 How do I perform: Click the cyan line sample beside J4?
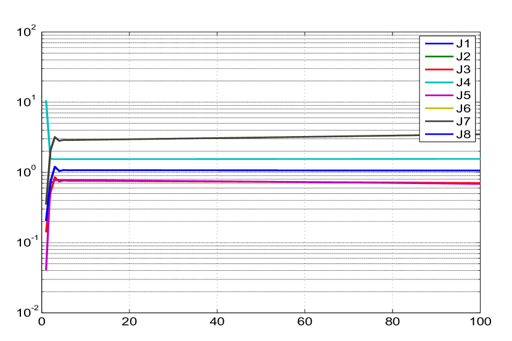(439, 82)
